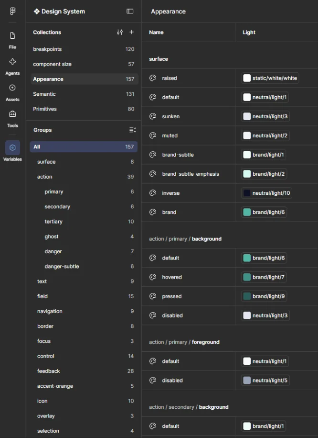
Task: Select the Semantic collection
Action: point(84,94)
